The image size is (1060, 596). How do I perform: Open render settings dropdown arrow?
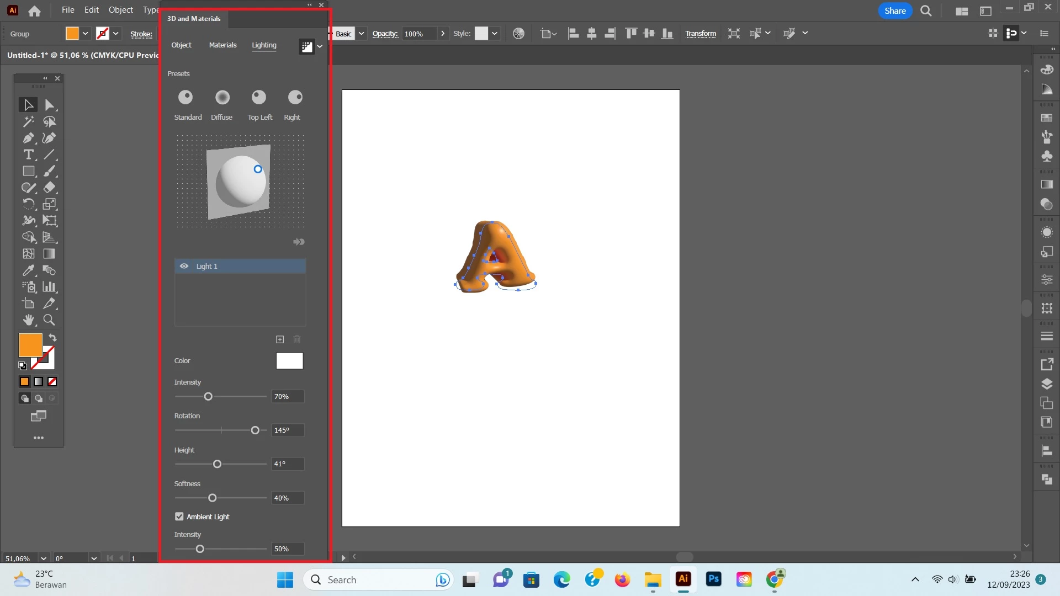click(x=320, y=47)
